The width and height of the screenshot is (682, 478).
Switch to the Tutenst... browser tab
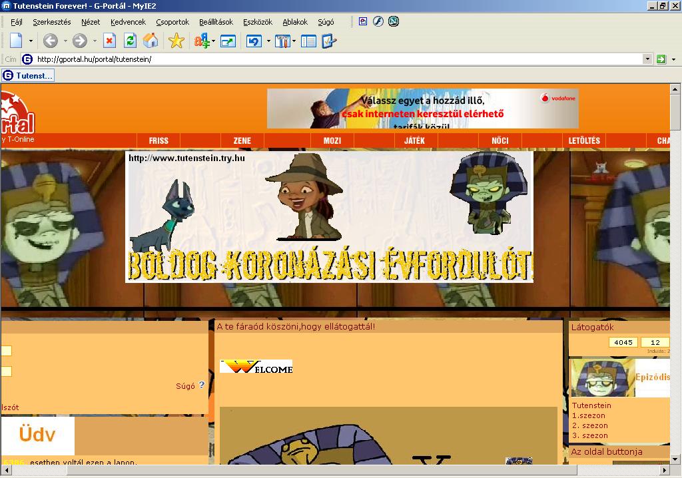click(28, 76)
